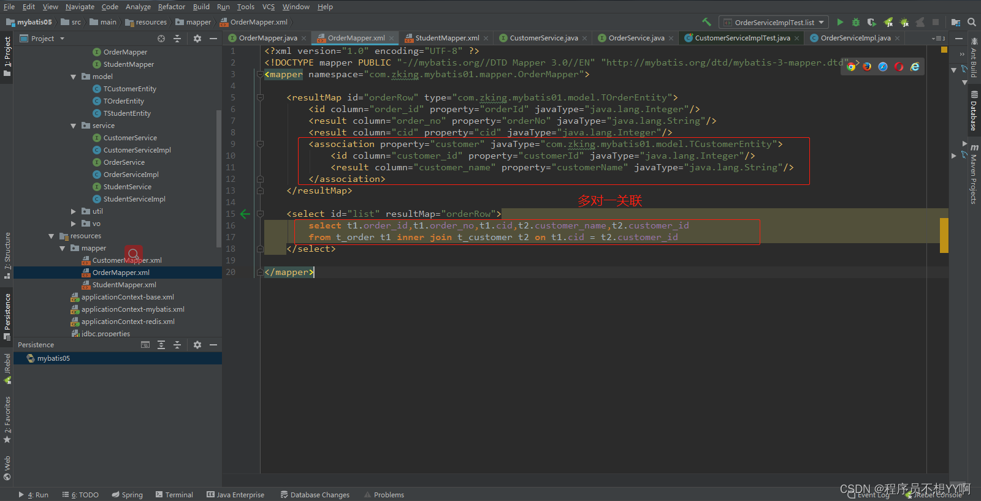Screen dimensions: 981x501
Task: Select TOrderEntity class in project tree
Action: click(123, 101)
